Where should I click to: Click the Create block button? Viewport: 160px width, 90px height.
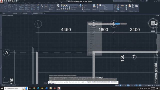(x=84, y=5)
